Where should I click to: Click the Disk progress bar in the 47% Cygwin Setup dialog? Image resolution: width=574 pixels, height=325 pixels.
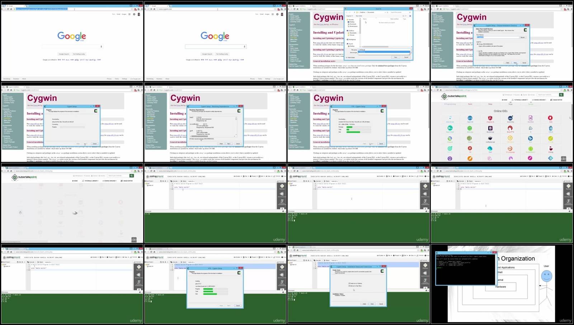coord(216,294)
